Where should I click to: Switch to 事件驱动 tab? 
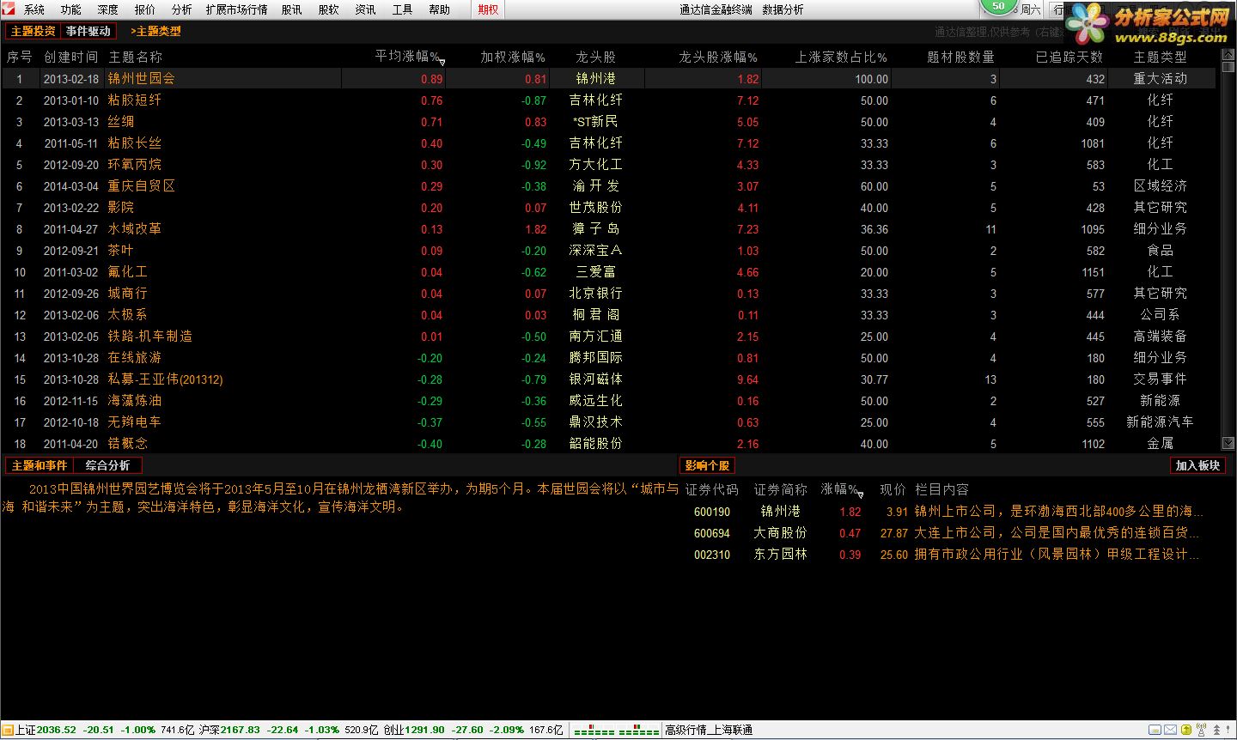pos(88,31)
